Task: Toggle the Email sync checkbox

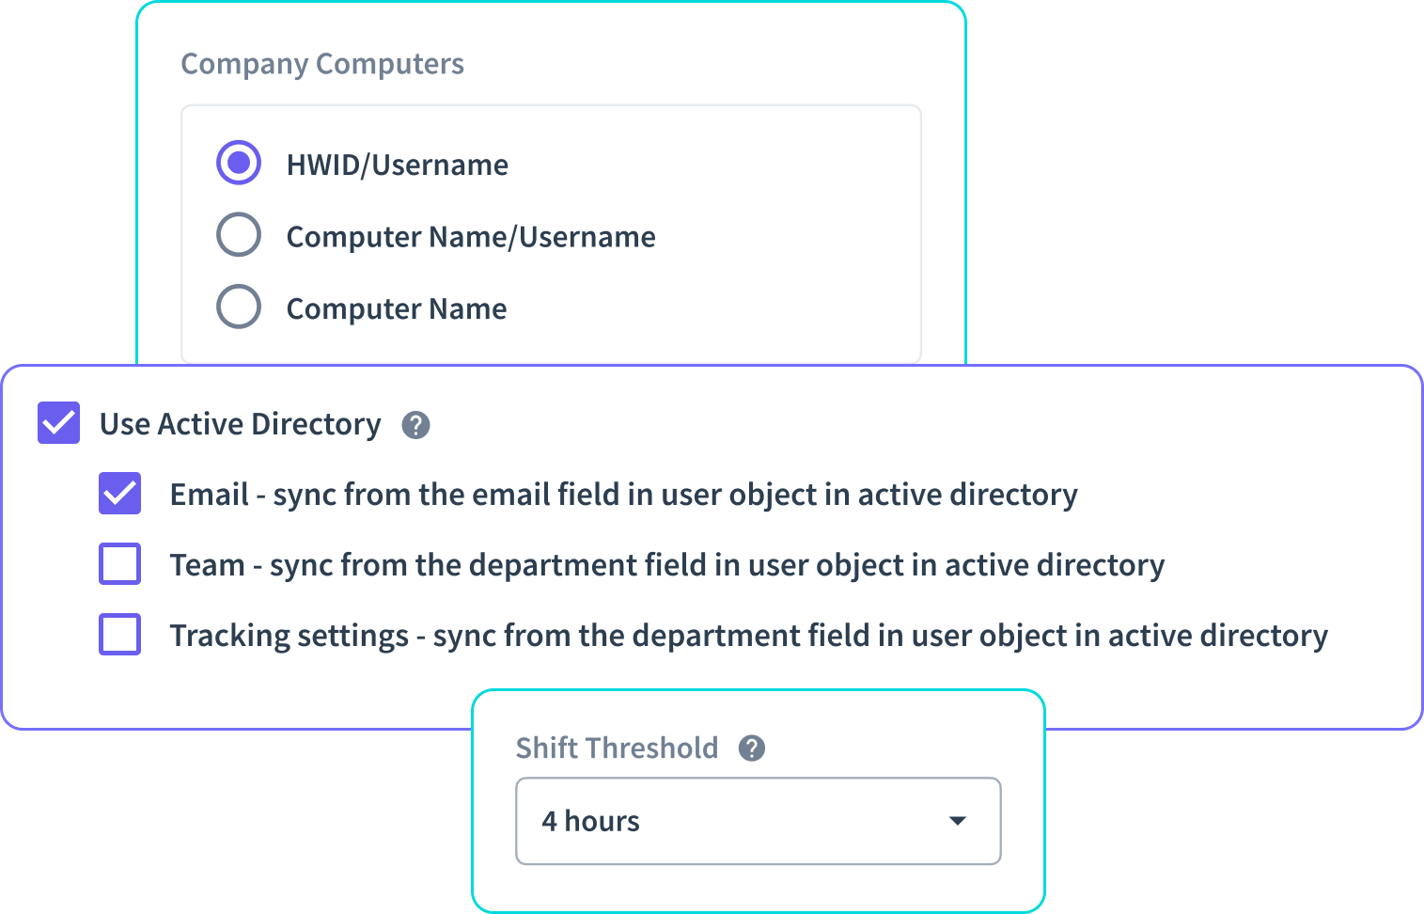Action: click(x=119, y=494)
